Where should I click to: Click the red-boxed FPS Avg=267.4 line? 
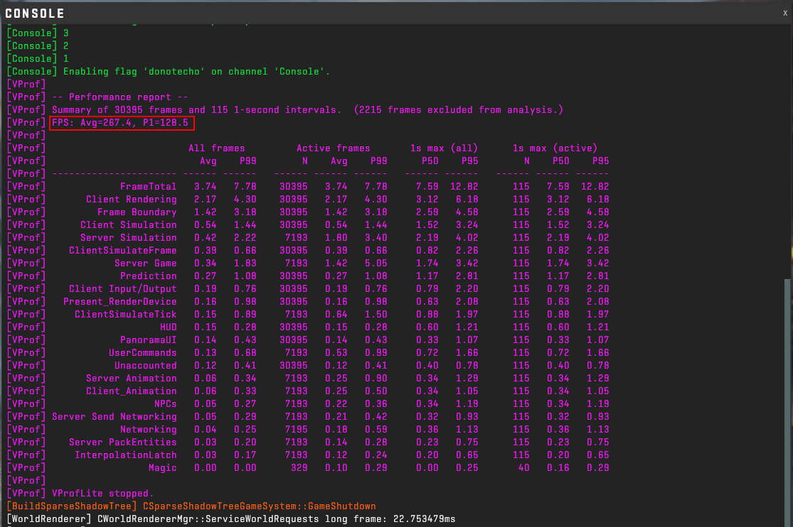click(x=120, y=123)
